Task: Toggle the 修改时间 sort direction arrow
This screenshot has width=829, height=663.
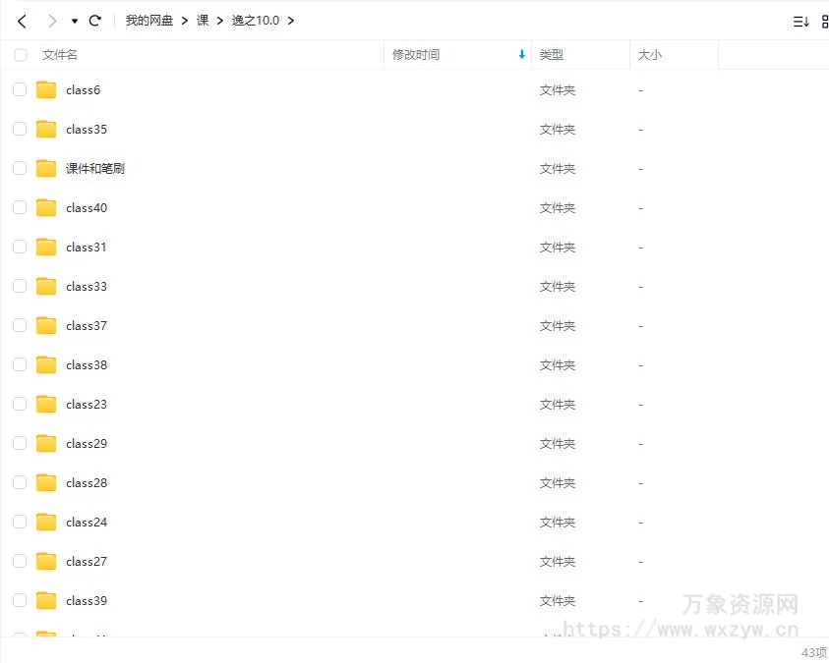Action: 521,55
